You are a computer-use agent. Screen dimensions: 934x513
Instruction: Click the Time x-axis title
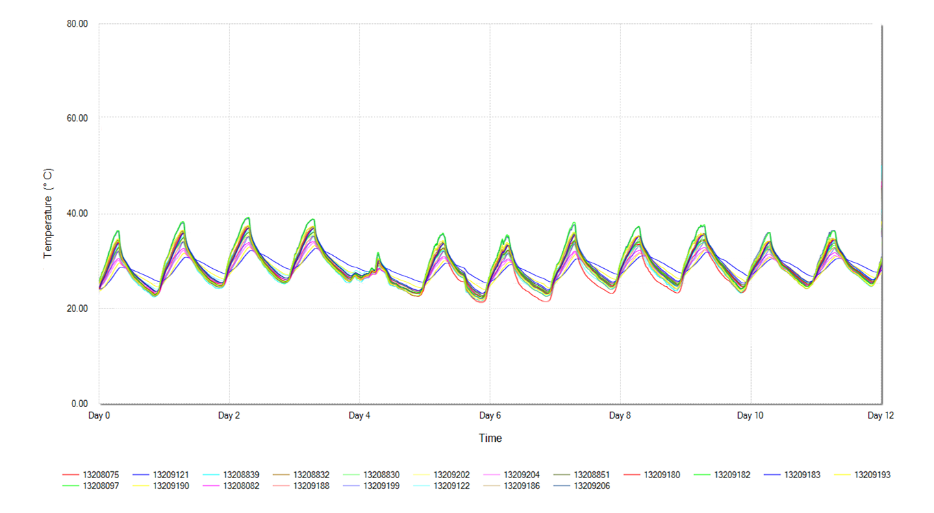coord(490,438)
